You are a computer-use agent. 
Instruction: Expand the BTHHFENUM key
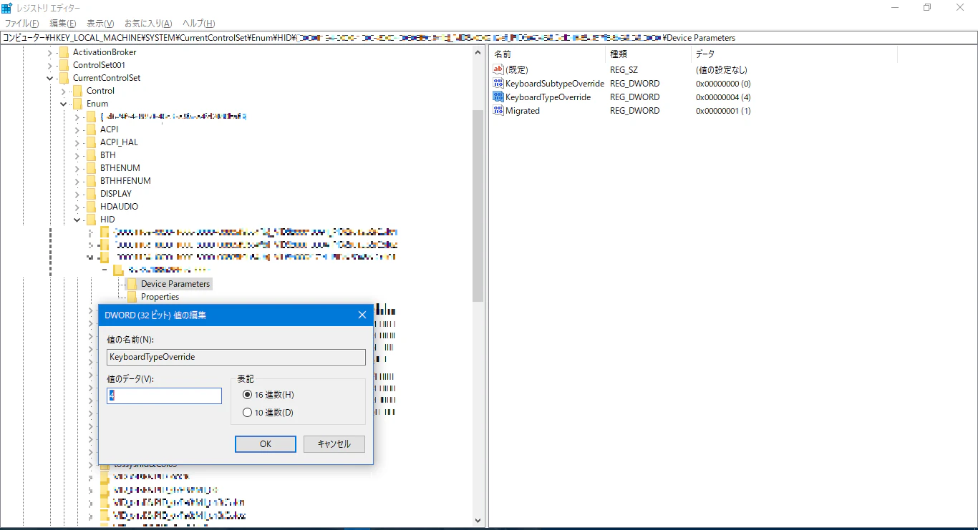tap(77, 181)
